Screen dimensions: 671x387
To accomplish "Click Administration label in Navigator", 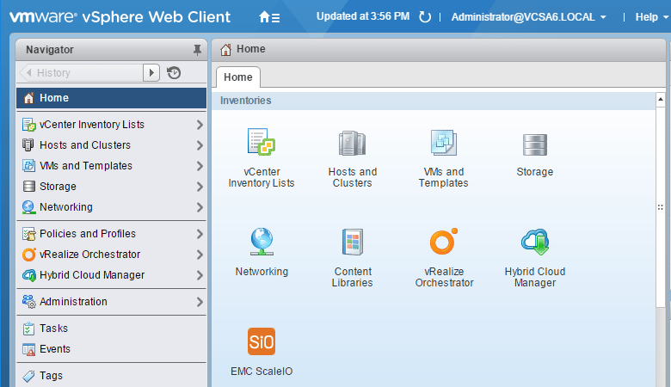I will tap(73, 302).
